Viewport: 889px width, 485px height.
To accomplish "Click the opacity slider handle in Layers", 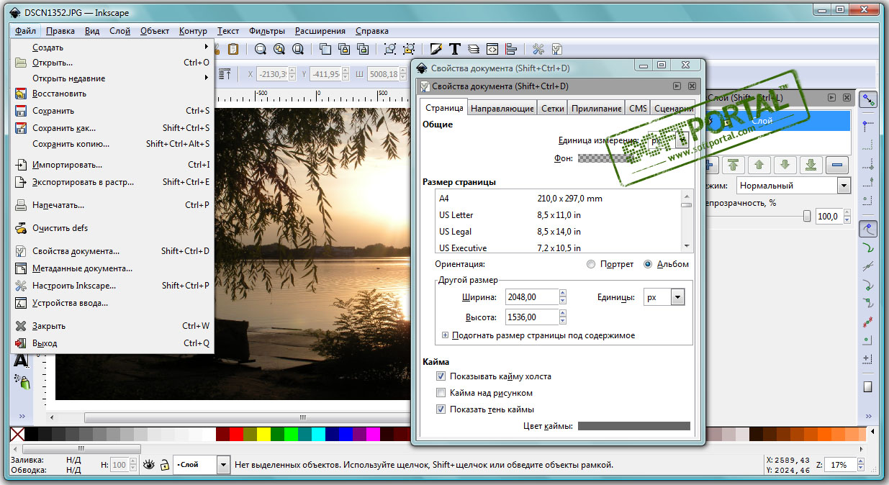I will point(807,216).
